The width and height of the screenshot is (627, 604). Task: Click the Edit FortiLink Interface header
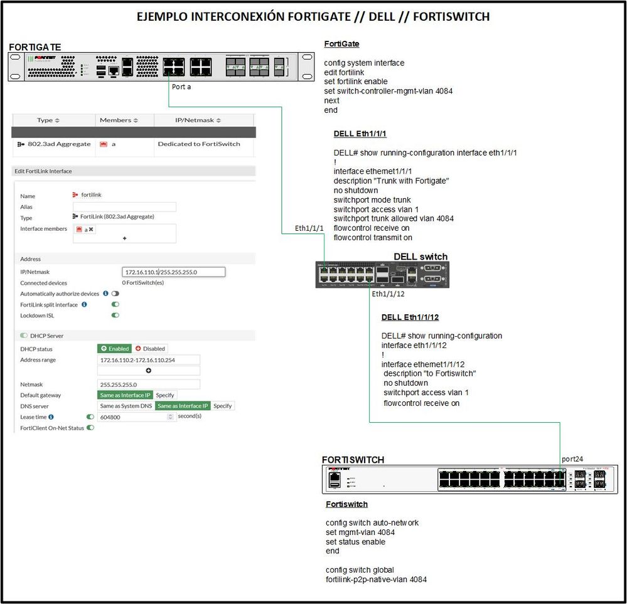coord(134,171)
